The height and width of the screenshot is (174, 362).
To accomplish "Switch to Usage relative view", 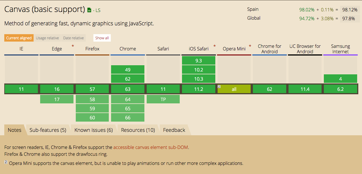I will click(x=47, y=38).
